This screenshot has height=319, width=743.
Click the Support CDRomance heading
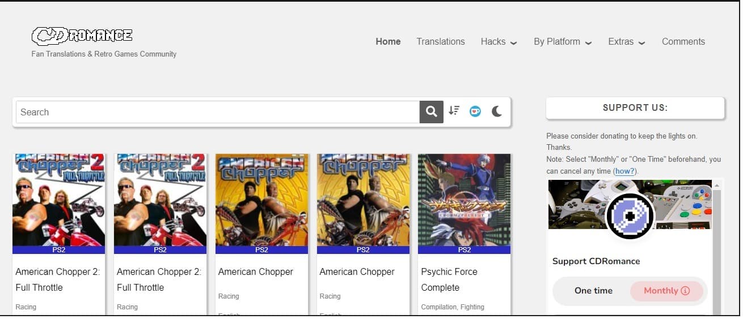pyautogui.click(x=596, y=261)
